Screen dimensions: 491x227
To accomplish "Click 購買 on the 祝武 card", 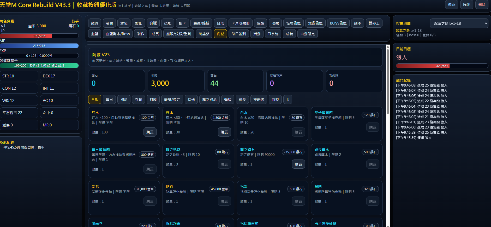I will click(298, 201).
